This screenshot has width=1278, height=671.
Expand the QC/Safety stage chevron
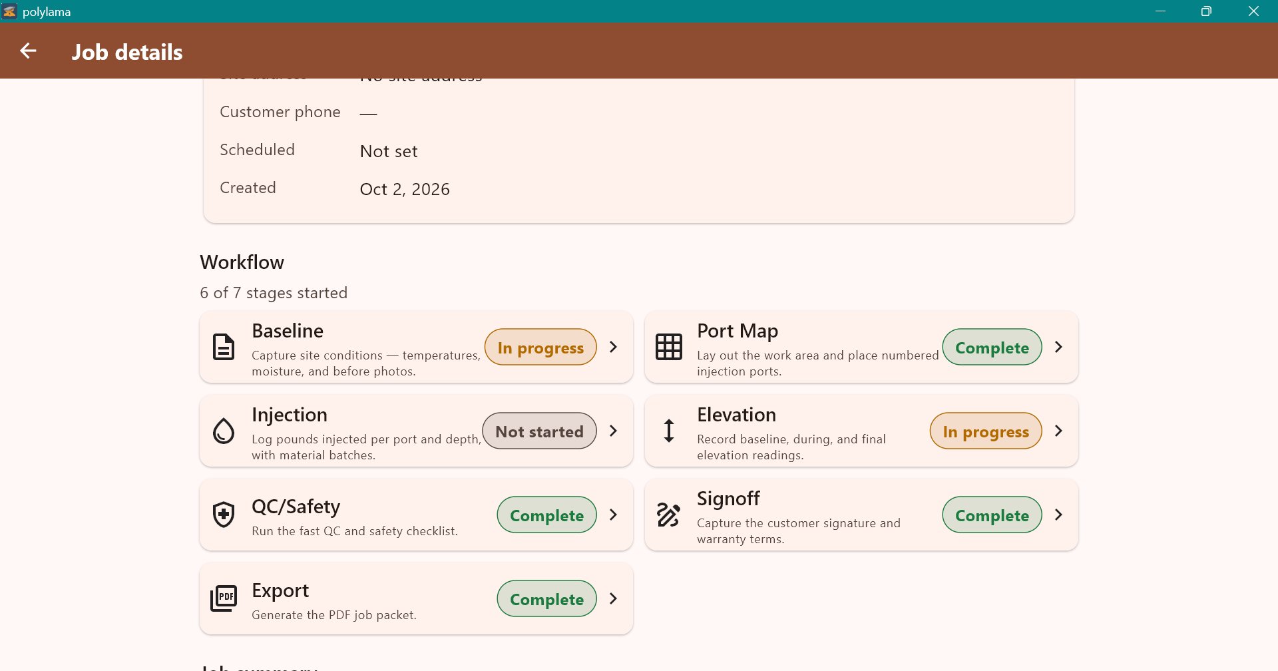coord(614,515)
